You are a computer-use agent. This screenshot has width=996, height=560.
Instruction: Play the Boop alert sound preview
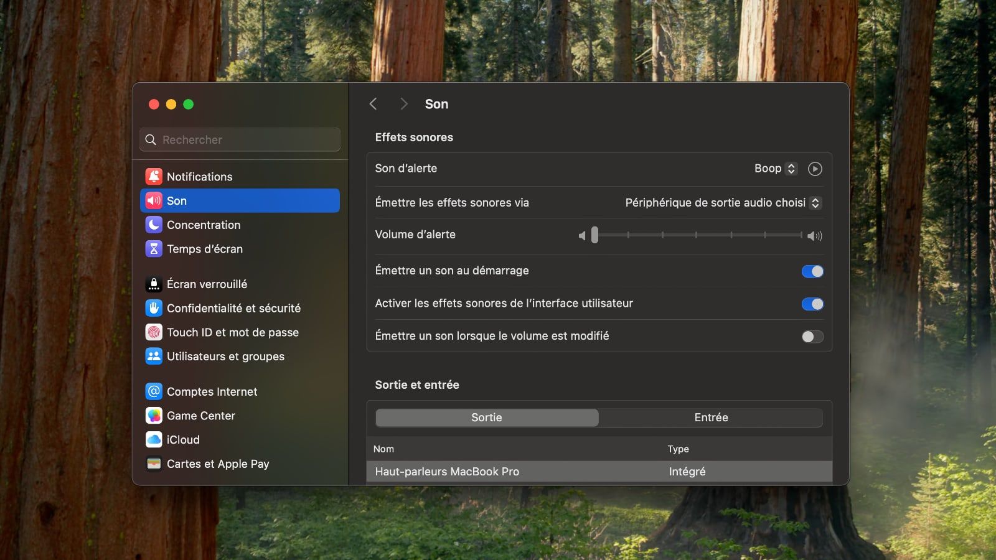pyautogui.click(x=814, y=169)
